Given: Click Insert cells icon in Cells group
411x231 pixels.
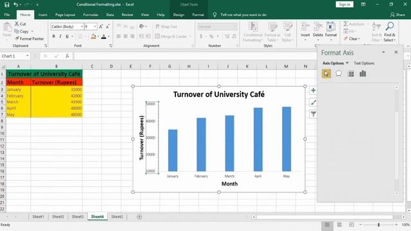Looking at the screenshot, I should click(x=306, y=31).
